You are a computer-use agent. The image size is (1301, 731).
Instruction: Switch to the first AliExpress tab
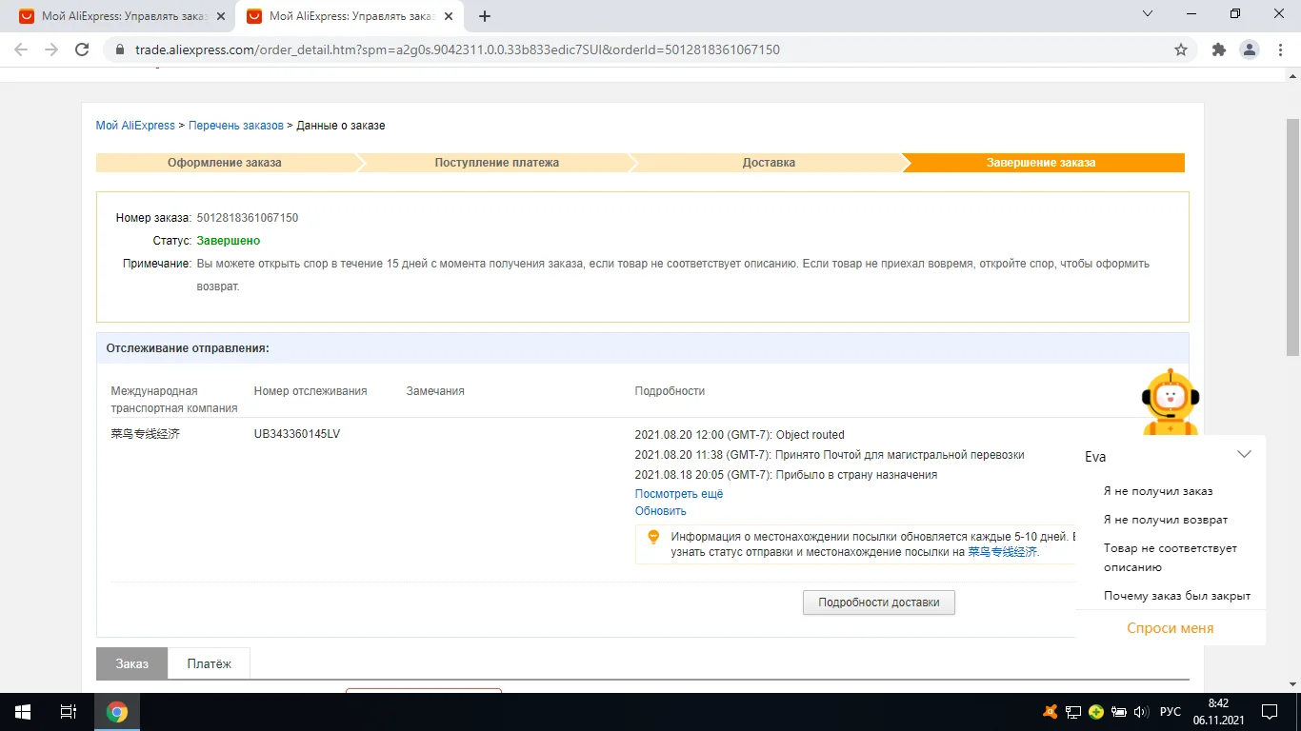coord(123,16)
